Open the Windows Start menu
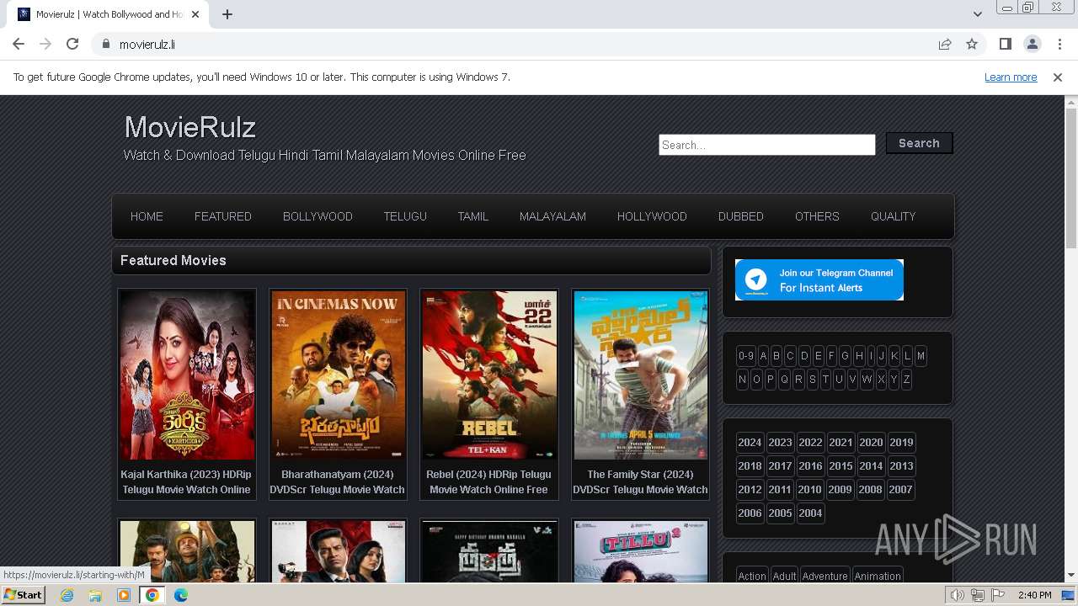The width and height of the screenshot is (1078, 606). coord(23,595)
